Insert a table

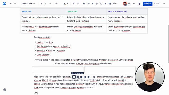(105, 4)
